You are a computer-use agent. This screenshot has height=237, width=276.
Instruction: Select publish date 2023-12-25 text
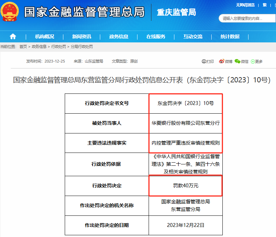tap(55, 61)
